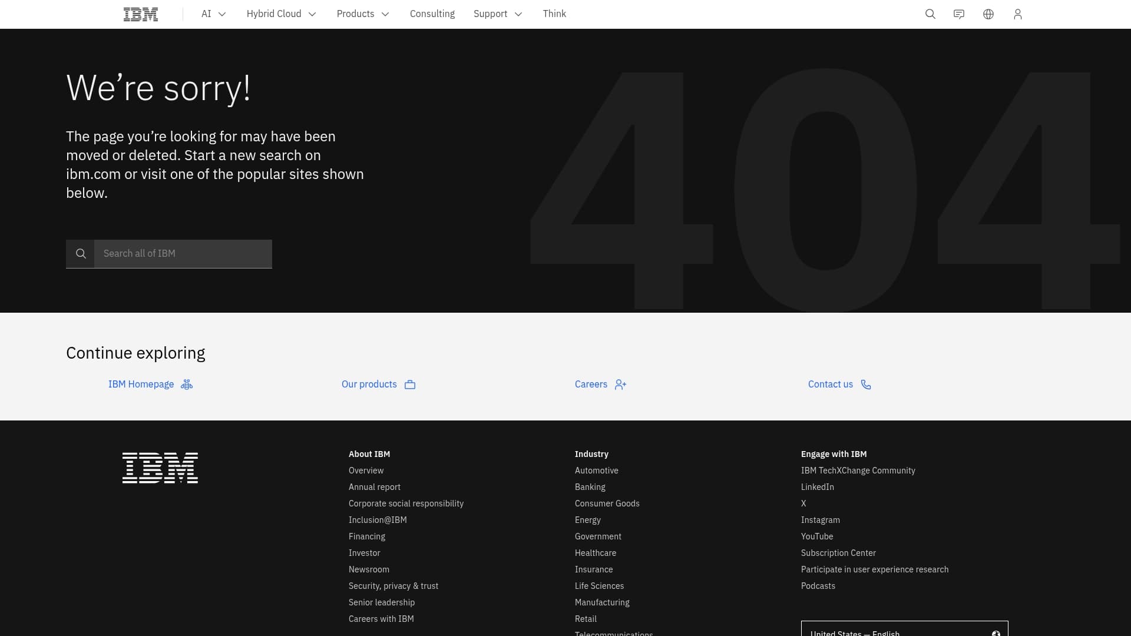Open the user profile icon
1131x636 pixels.
click(x=1018, y=14)
